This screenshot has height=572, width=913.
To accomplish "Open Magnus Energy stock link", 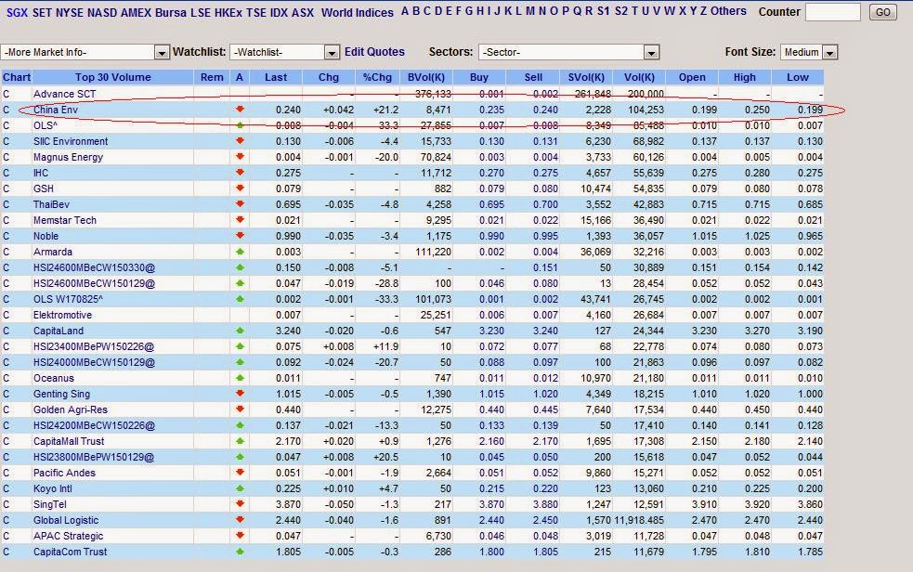I will pos(68,157).
